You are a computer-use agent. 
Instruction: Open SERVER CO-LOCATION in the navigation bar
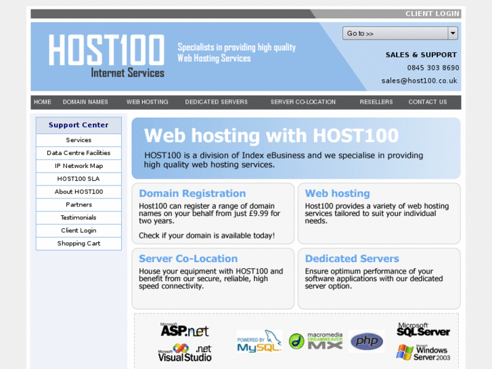point(303,102)
